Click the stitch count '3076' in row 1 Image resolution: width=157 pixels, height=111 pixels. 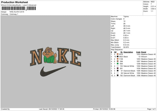pos(121,54)
